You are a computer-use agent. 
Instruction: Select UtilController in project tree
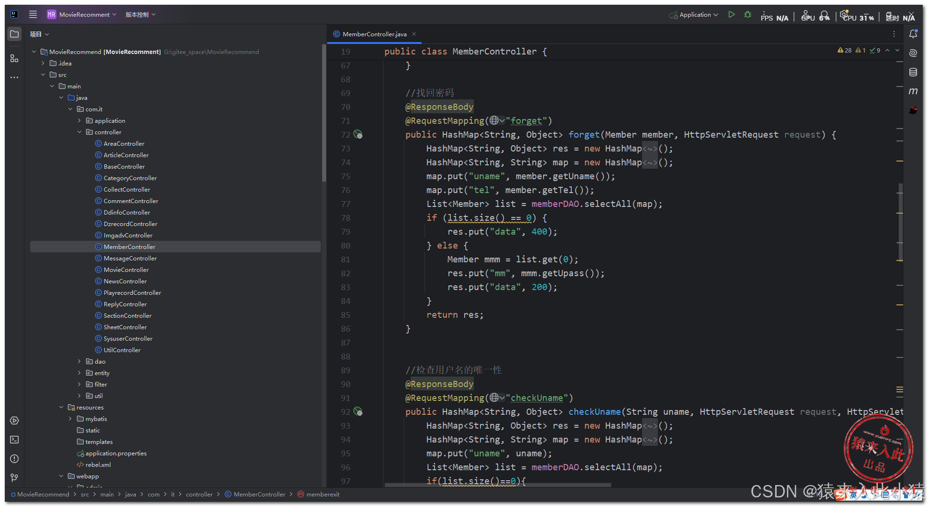pyautogui.click(x=122, y=350)
